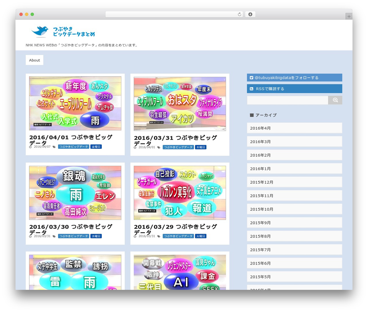The image size is (368, 312).
Task: Click the browser download icon
Action: [250, 14]
